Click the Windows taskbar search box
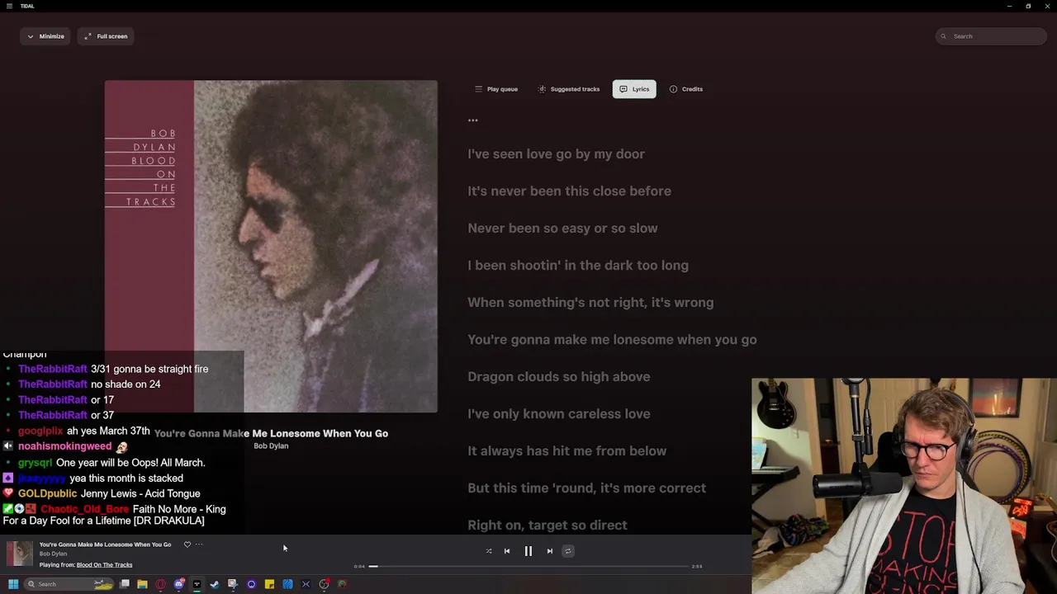 point(69,584)
